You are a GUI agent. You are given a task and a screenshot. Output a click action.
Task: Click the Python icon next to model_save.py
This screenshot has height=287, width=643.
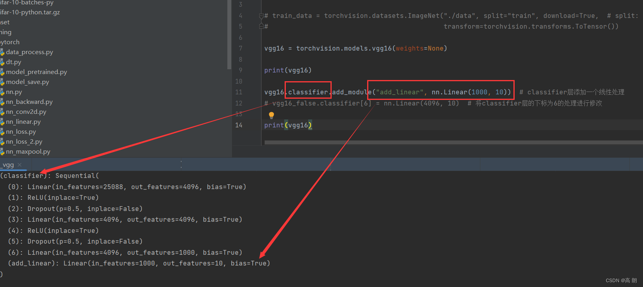pos(2,82)
